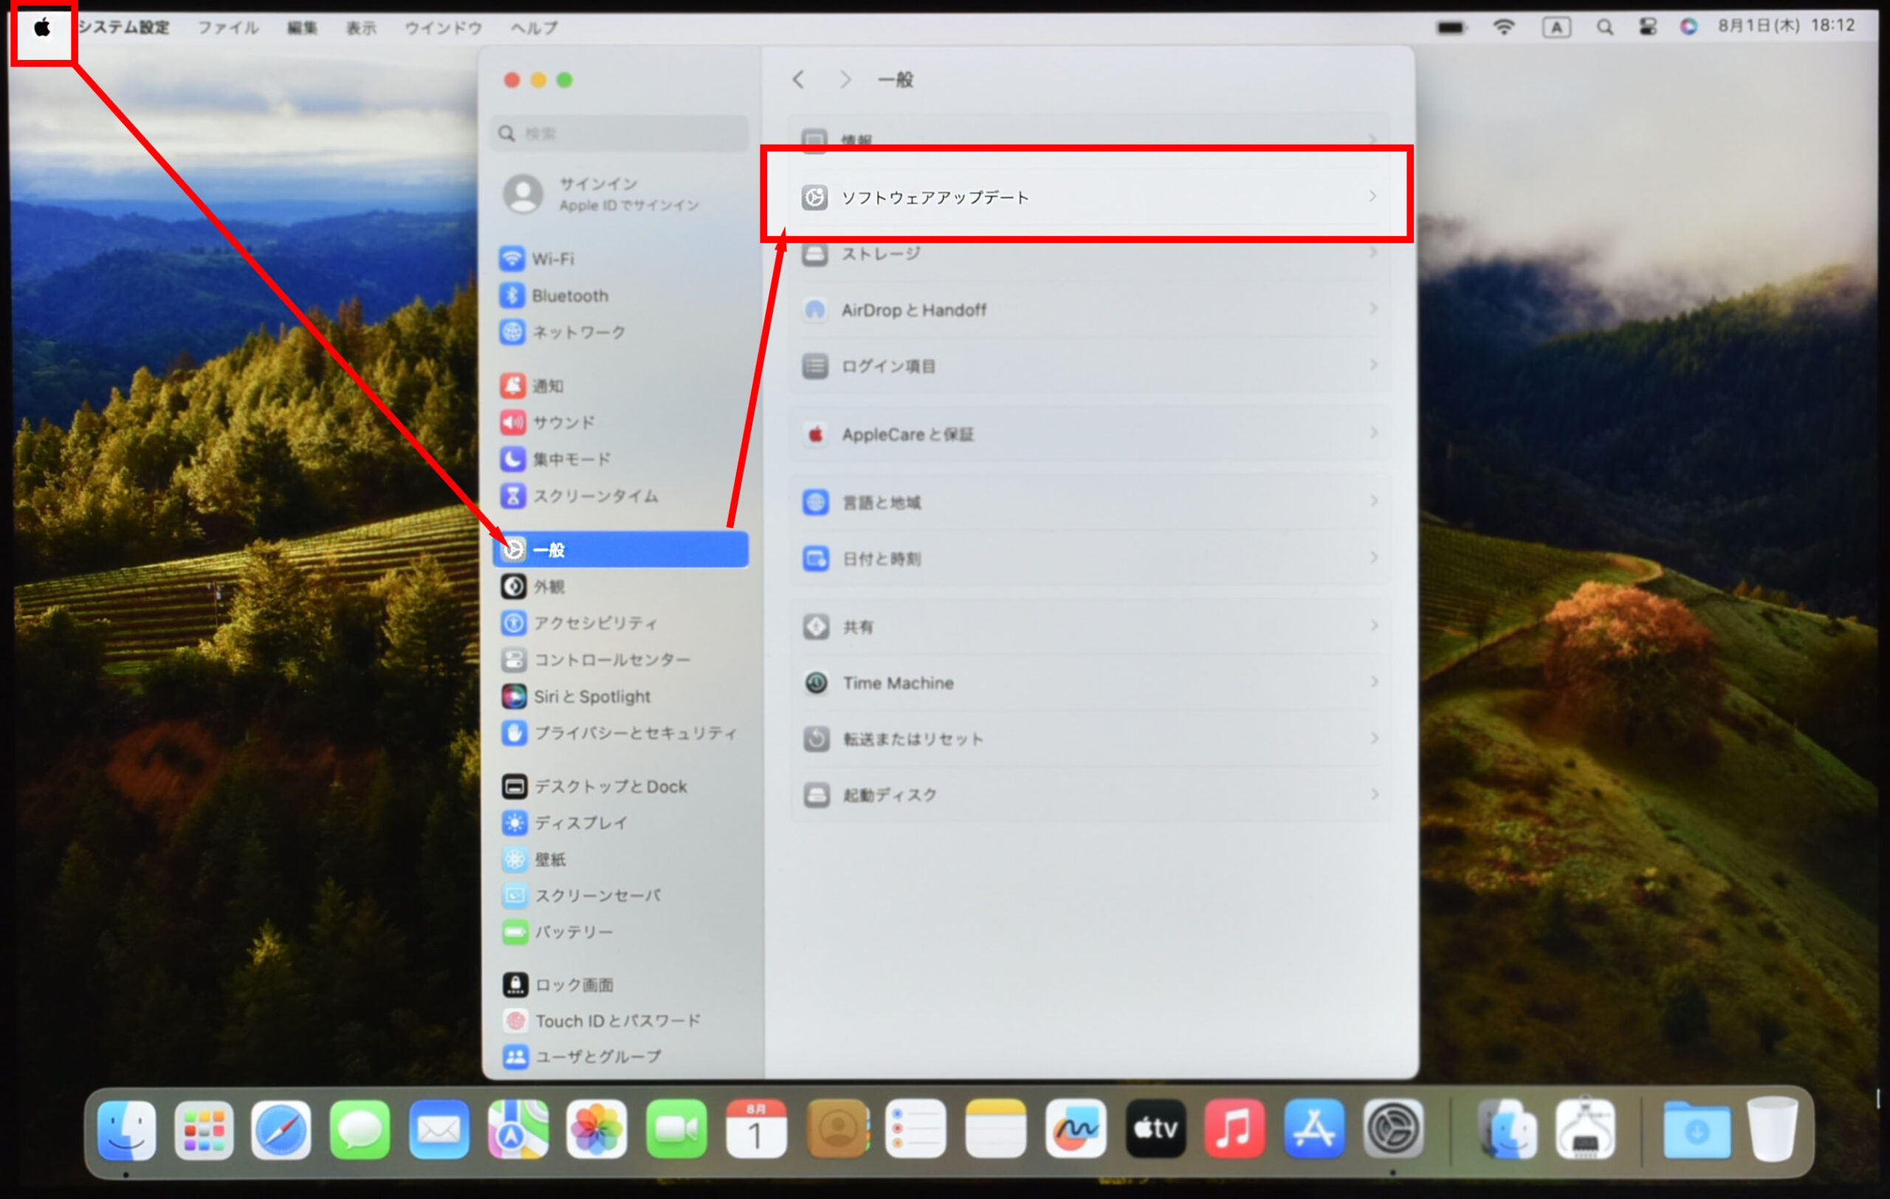Open Spotlight search in menu bar
The image size is (1890, 1199).
pyautogui.click(x=1605, y=27)
